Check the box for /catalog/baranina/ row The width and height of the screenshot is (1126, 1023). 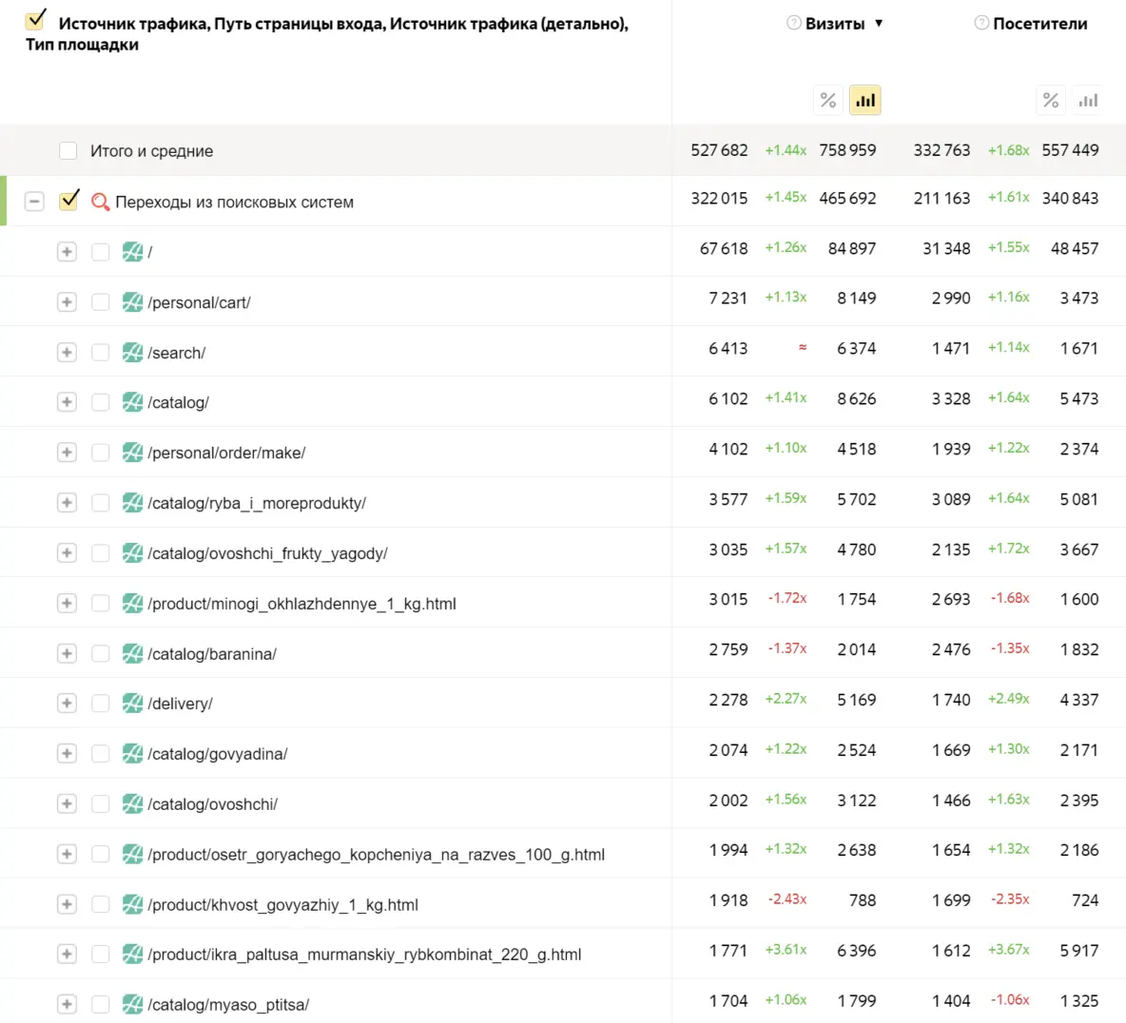point(101,654)
